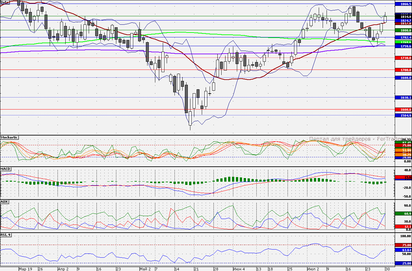Select the 1584.9 price level label

[x=403, y=115]
